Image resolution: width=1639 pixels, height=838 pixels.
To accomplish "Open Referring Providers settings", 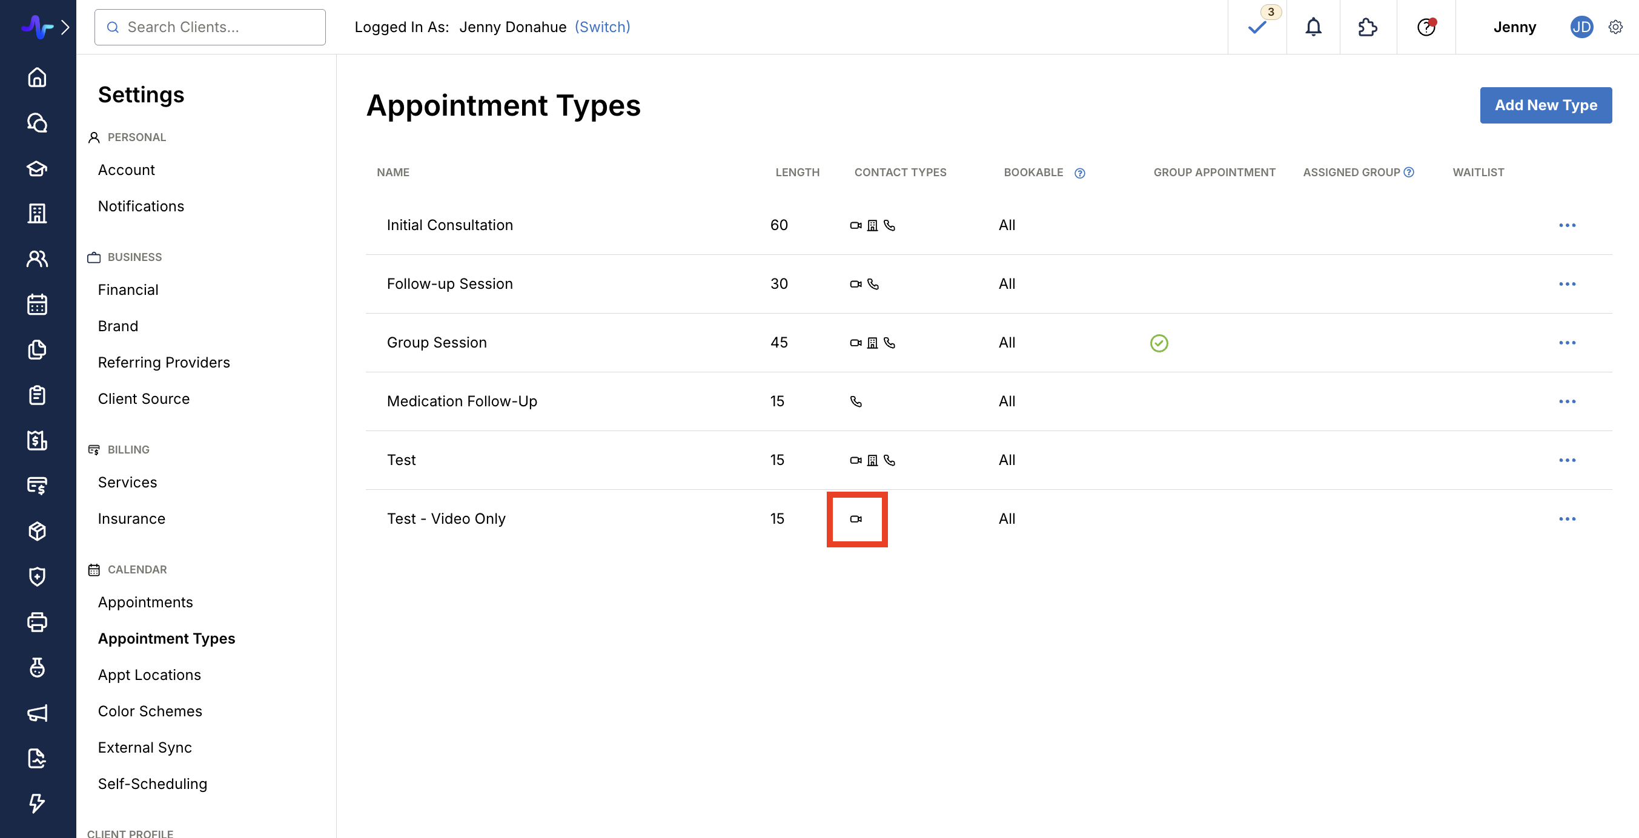I will click(164, 363).
